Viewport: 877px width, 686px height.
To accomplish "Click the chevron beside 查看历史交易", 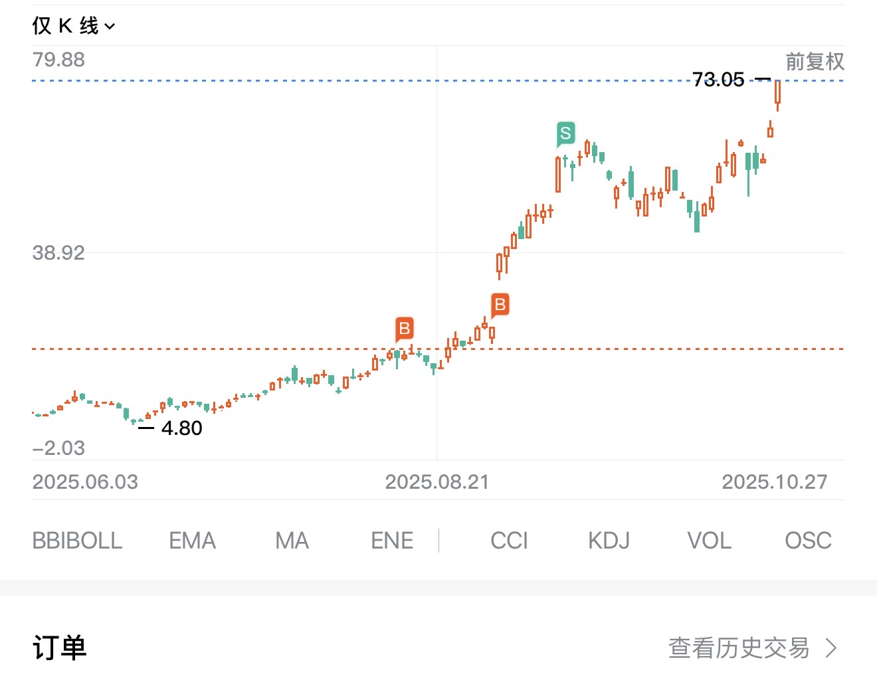I will [x=831, y=647].
